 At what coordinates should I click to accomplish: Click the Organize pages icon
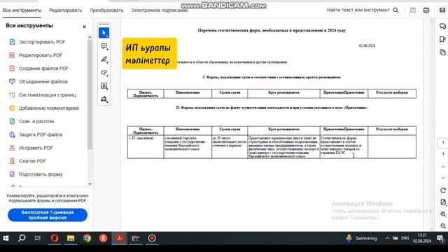(12, 95)
